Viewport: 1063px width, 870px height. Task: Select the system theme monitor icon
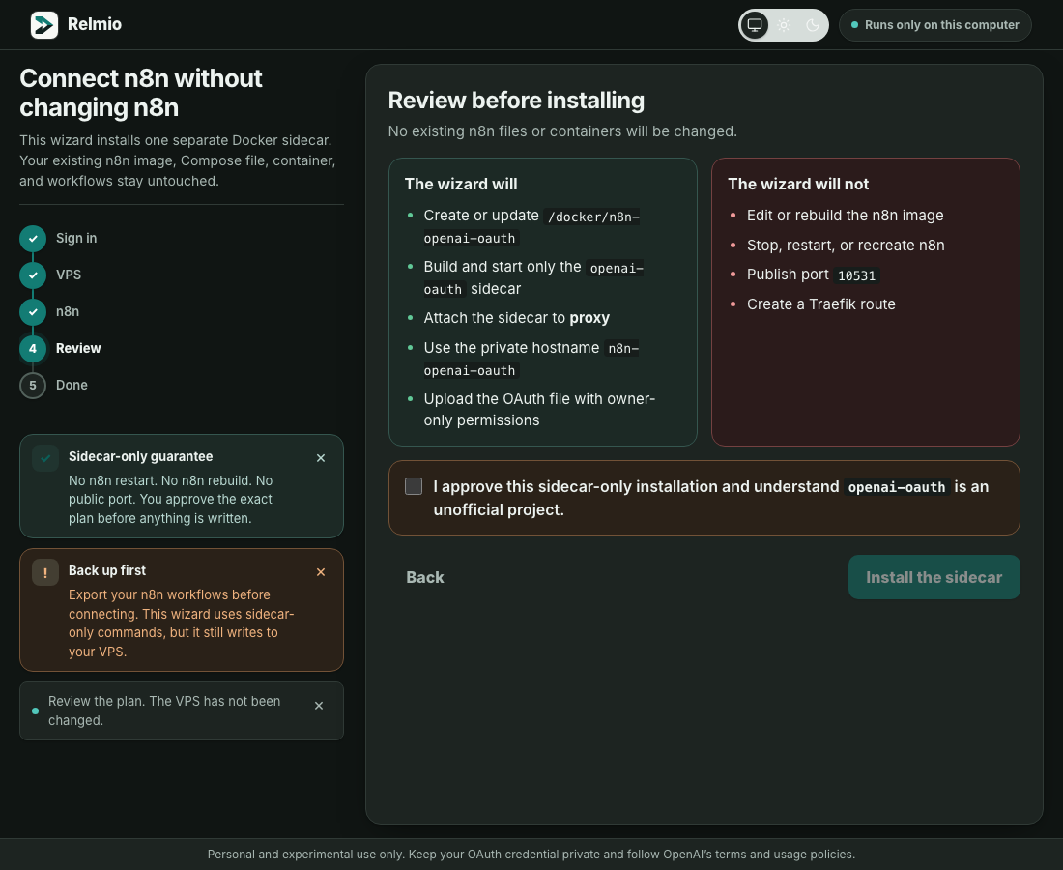click(755, 25)
